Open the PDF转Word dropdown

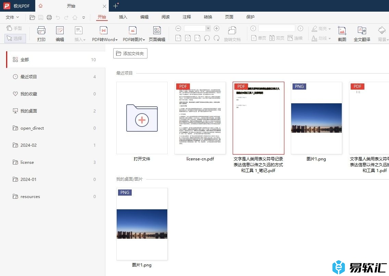(x=104, y=34)
